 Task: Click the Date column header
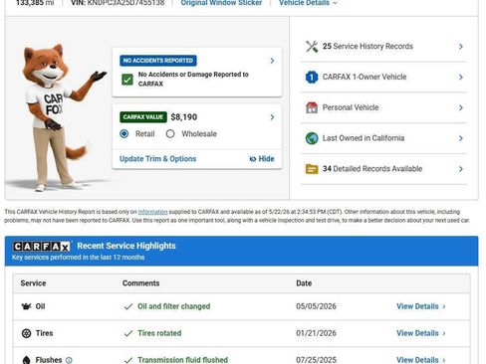click(x=304, y=283)
